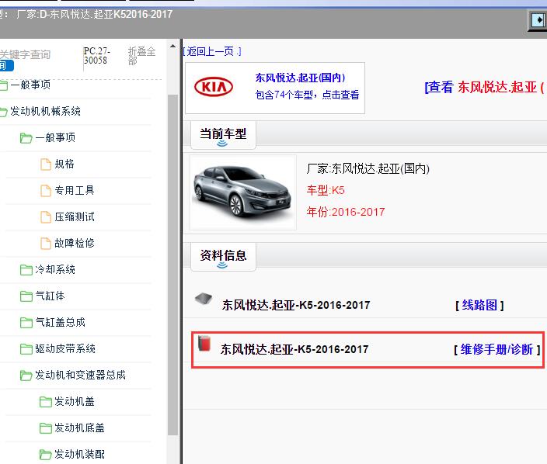Click the up arrow of tree scrollbar
Image resolution: width=547 pixels, height=464 pixels.
(172, 46)
